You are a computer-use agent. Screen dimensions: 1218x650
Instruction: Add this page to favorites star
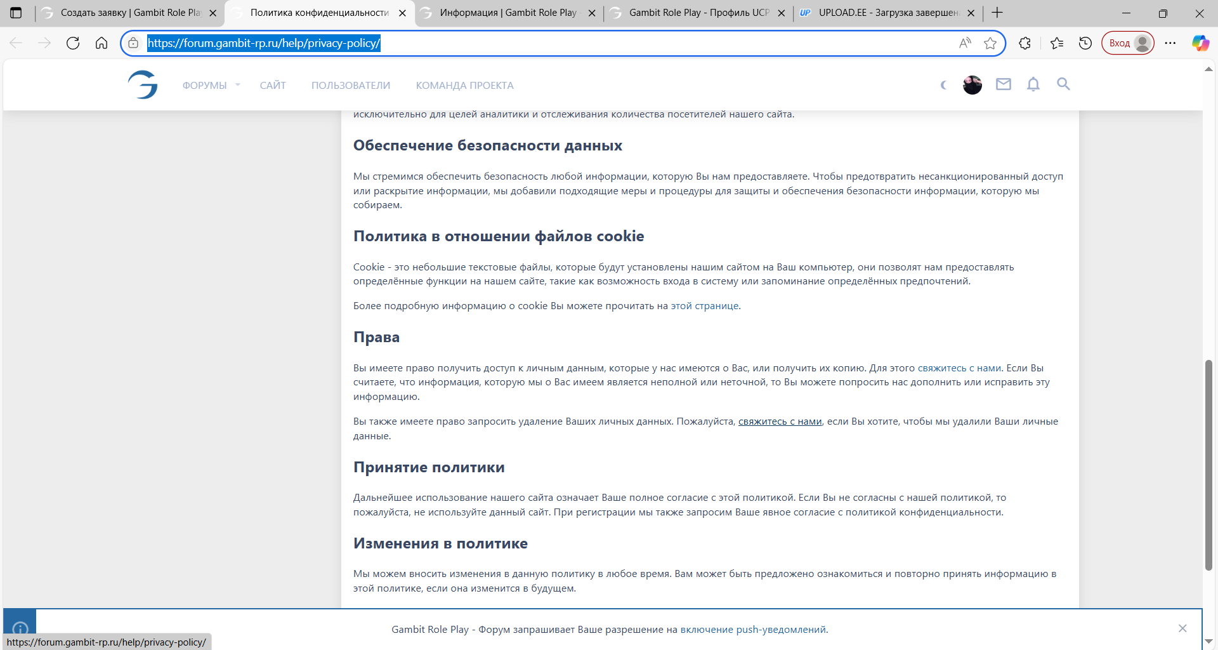point(990,43)
